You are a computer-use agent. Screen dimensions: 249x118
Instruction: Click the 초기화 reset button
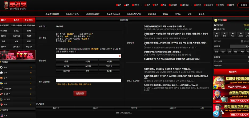point(109,71)
